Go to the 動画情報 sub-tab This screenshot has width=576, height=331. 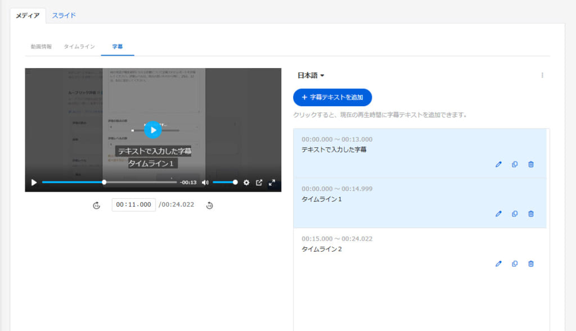pyautogui.click(x=41, y=47)
